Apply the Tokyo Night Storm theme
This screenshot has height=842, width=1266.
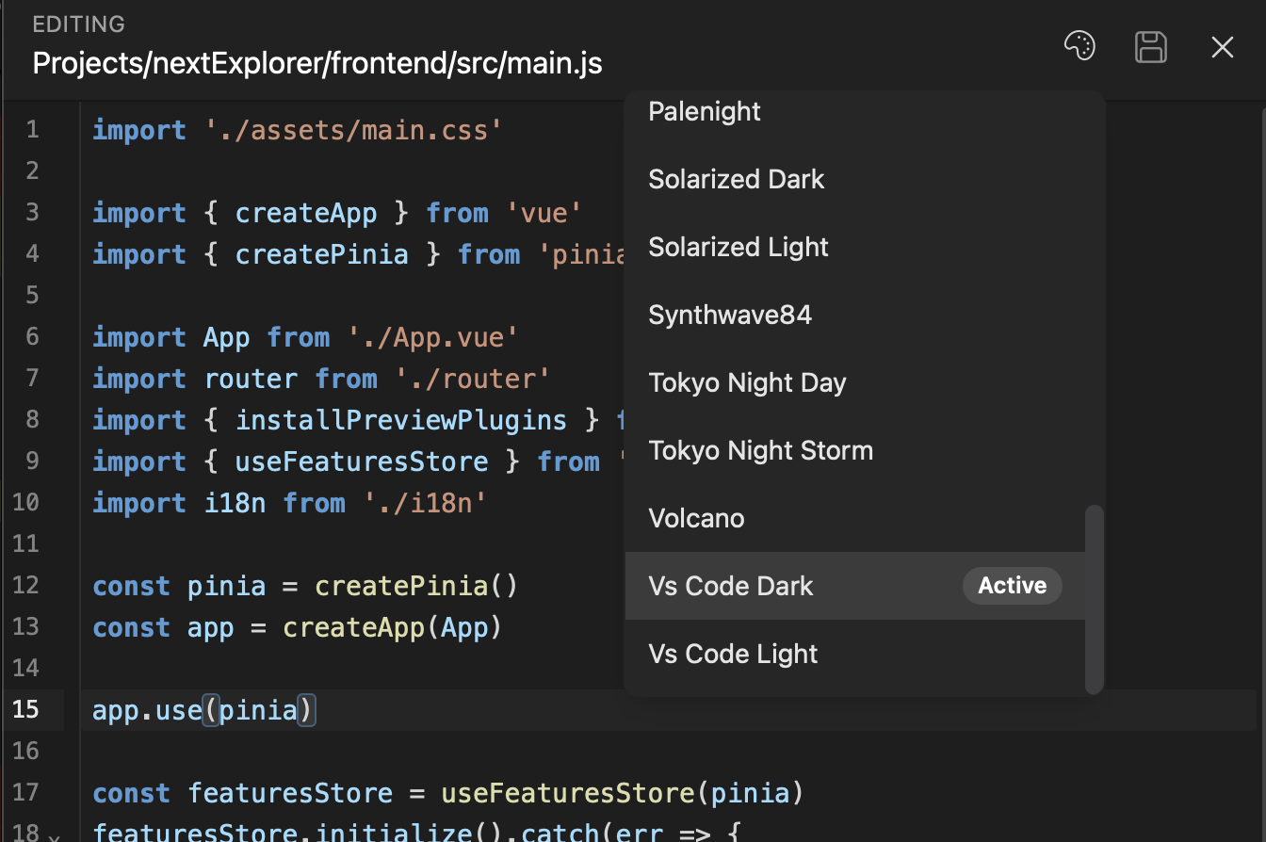(855, 450)
